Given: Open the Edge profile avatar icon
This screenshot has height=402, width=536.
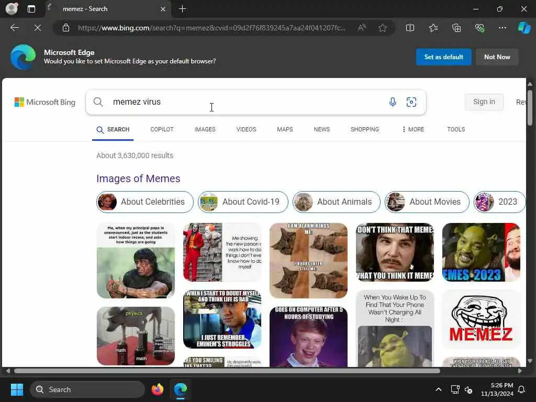Looking at the screenshot, I should (x=12, y=8).
